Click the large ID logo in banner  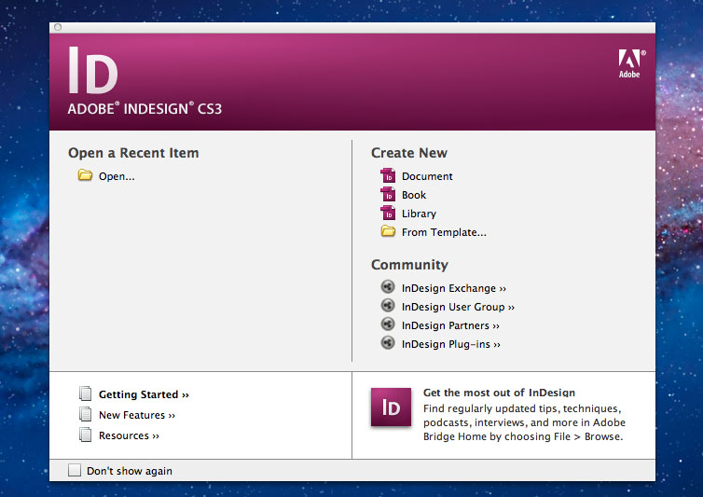(93, 73)
